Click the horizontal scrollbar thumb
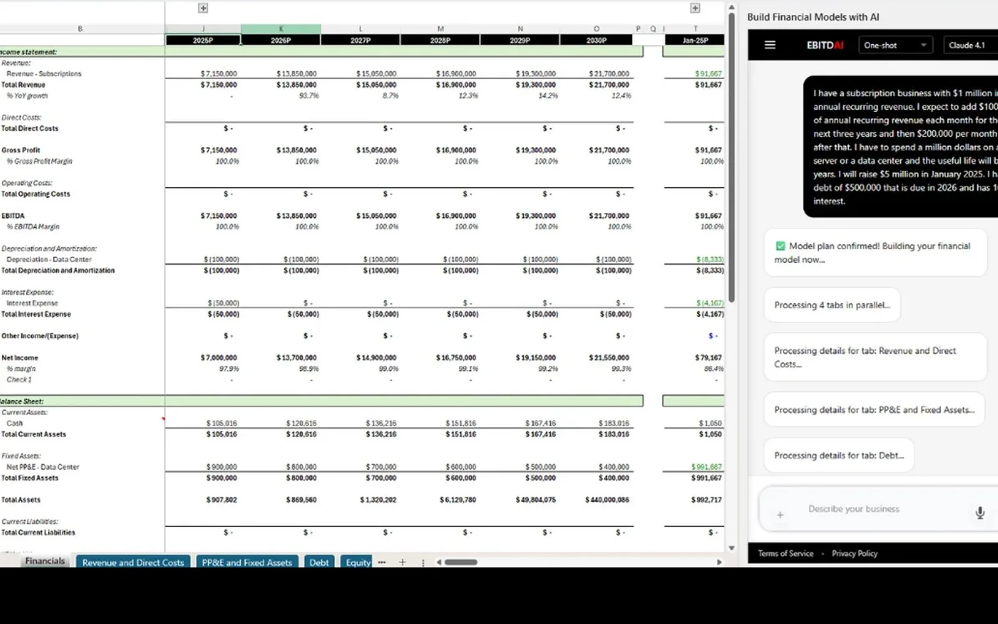This screenshot has width=998, height=624. [461, 562]
